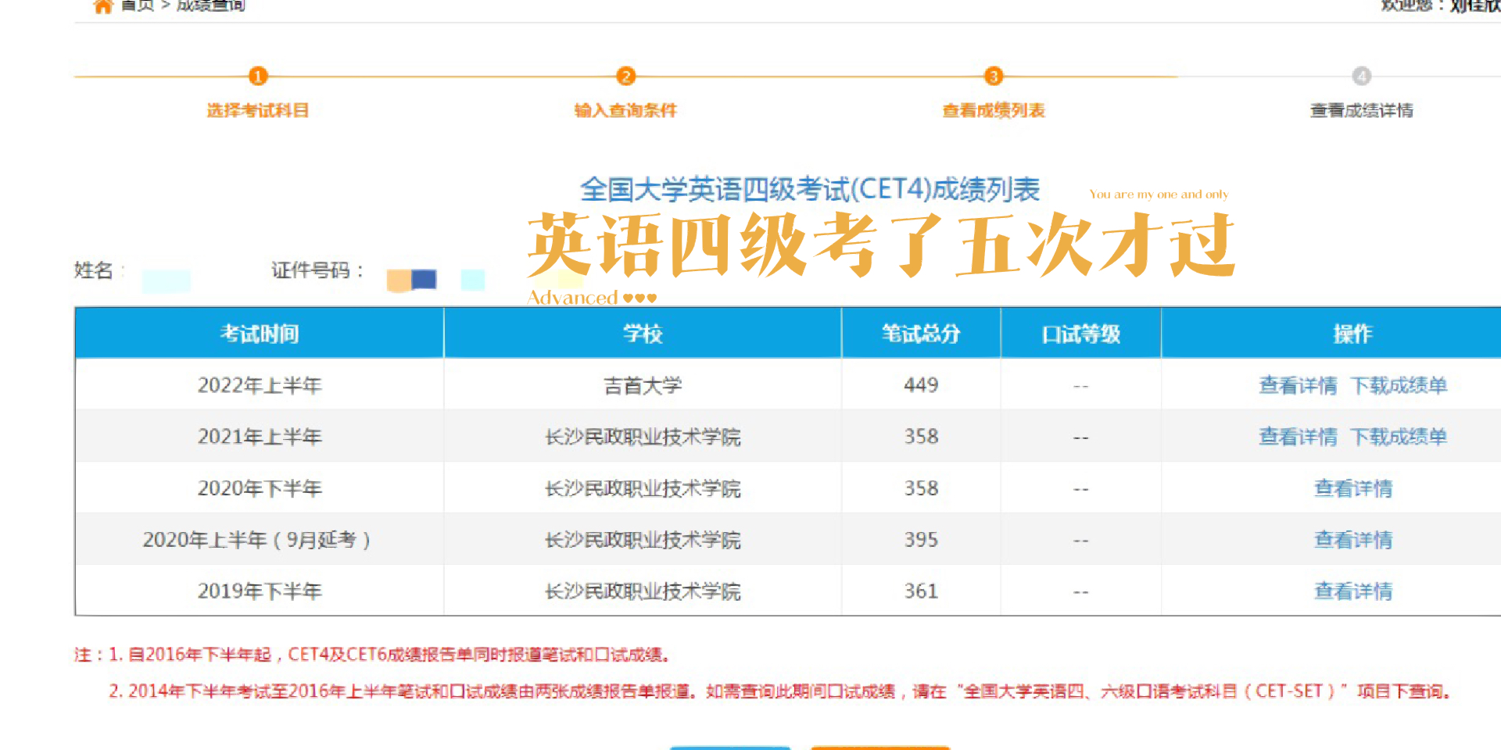The height and width of the screenshot is (750, 1501).
Task: Click the 查看成绩详情 step label
Action: 1362,110
